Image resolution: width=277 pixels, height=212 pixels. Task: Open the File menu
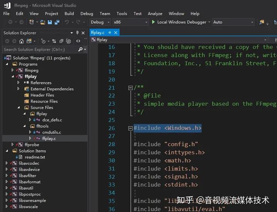pos(7,13)
